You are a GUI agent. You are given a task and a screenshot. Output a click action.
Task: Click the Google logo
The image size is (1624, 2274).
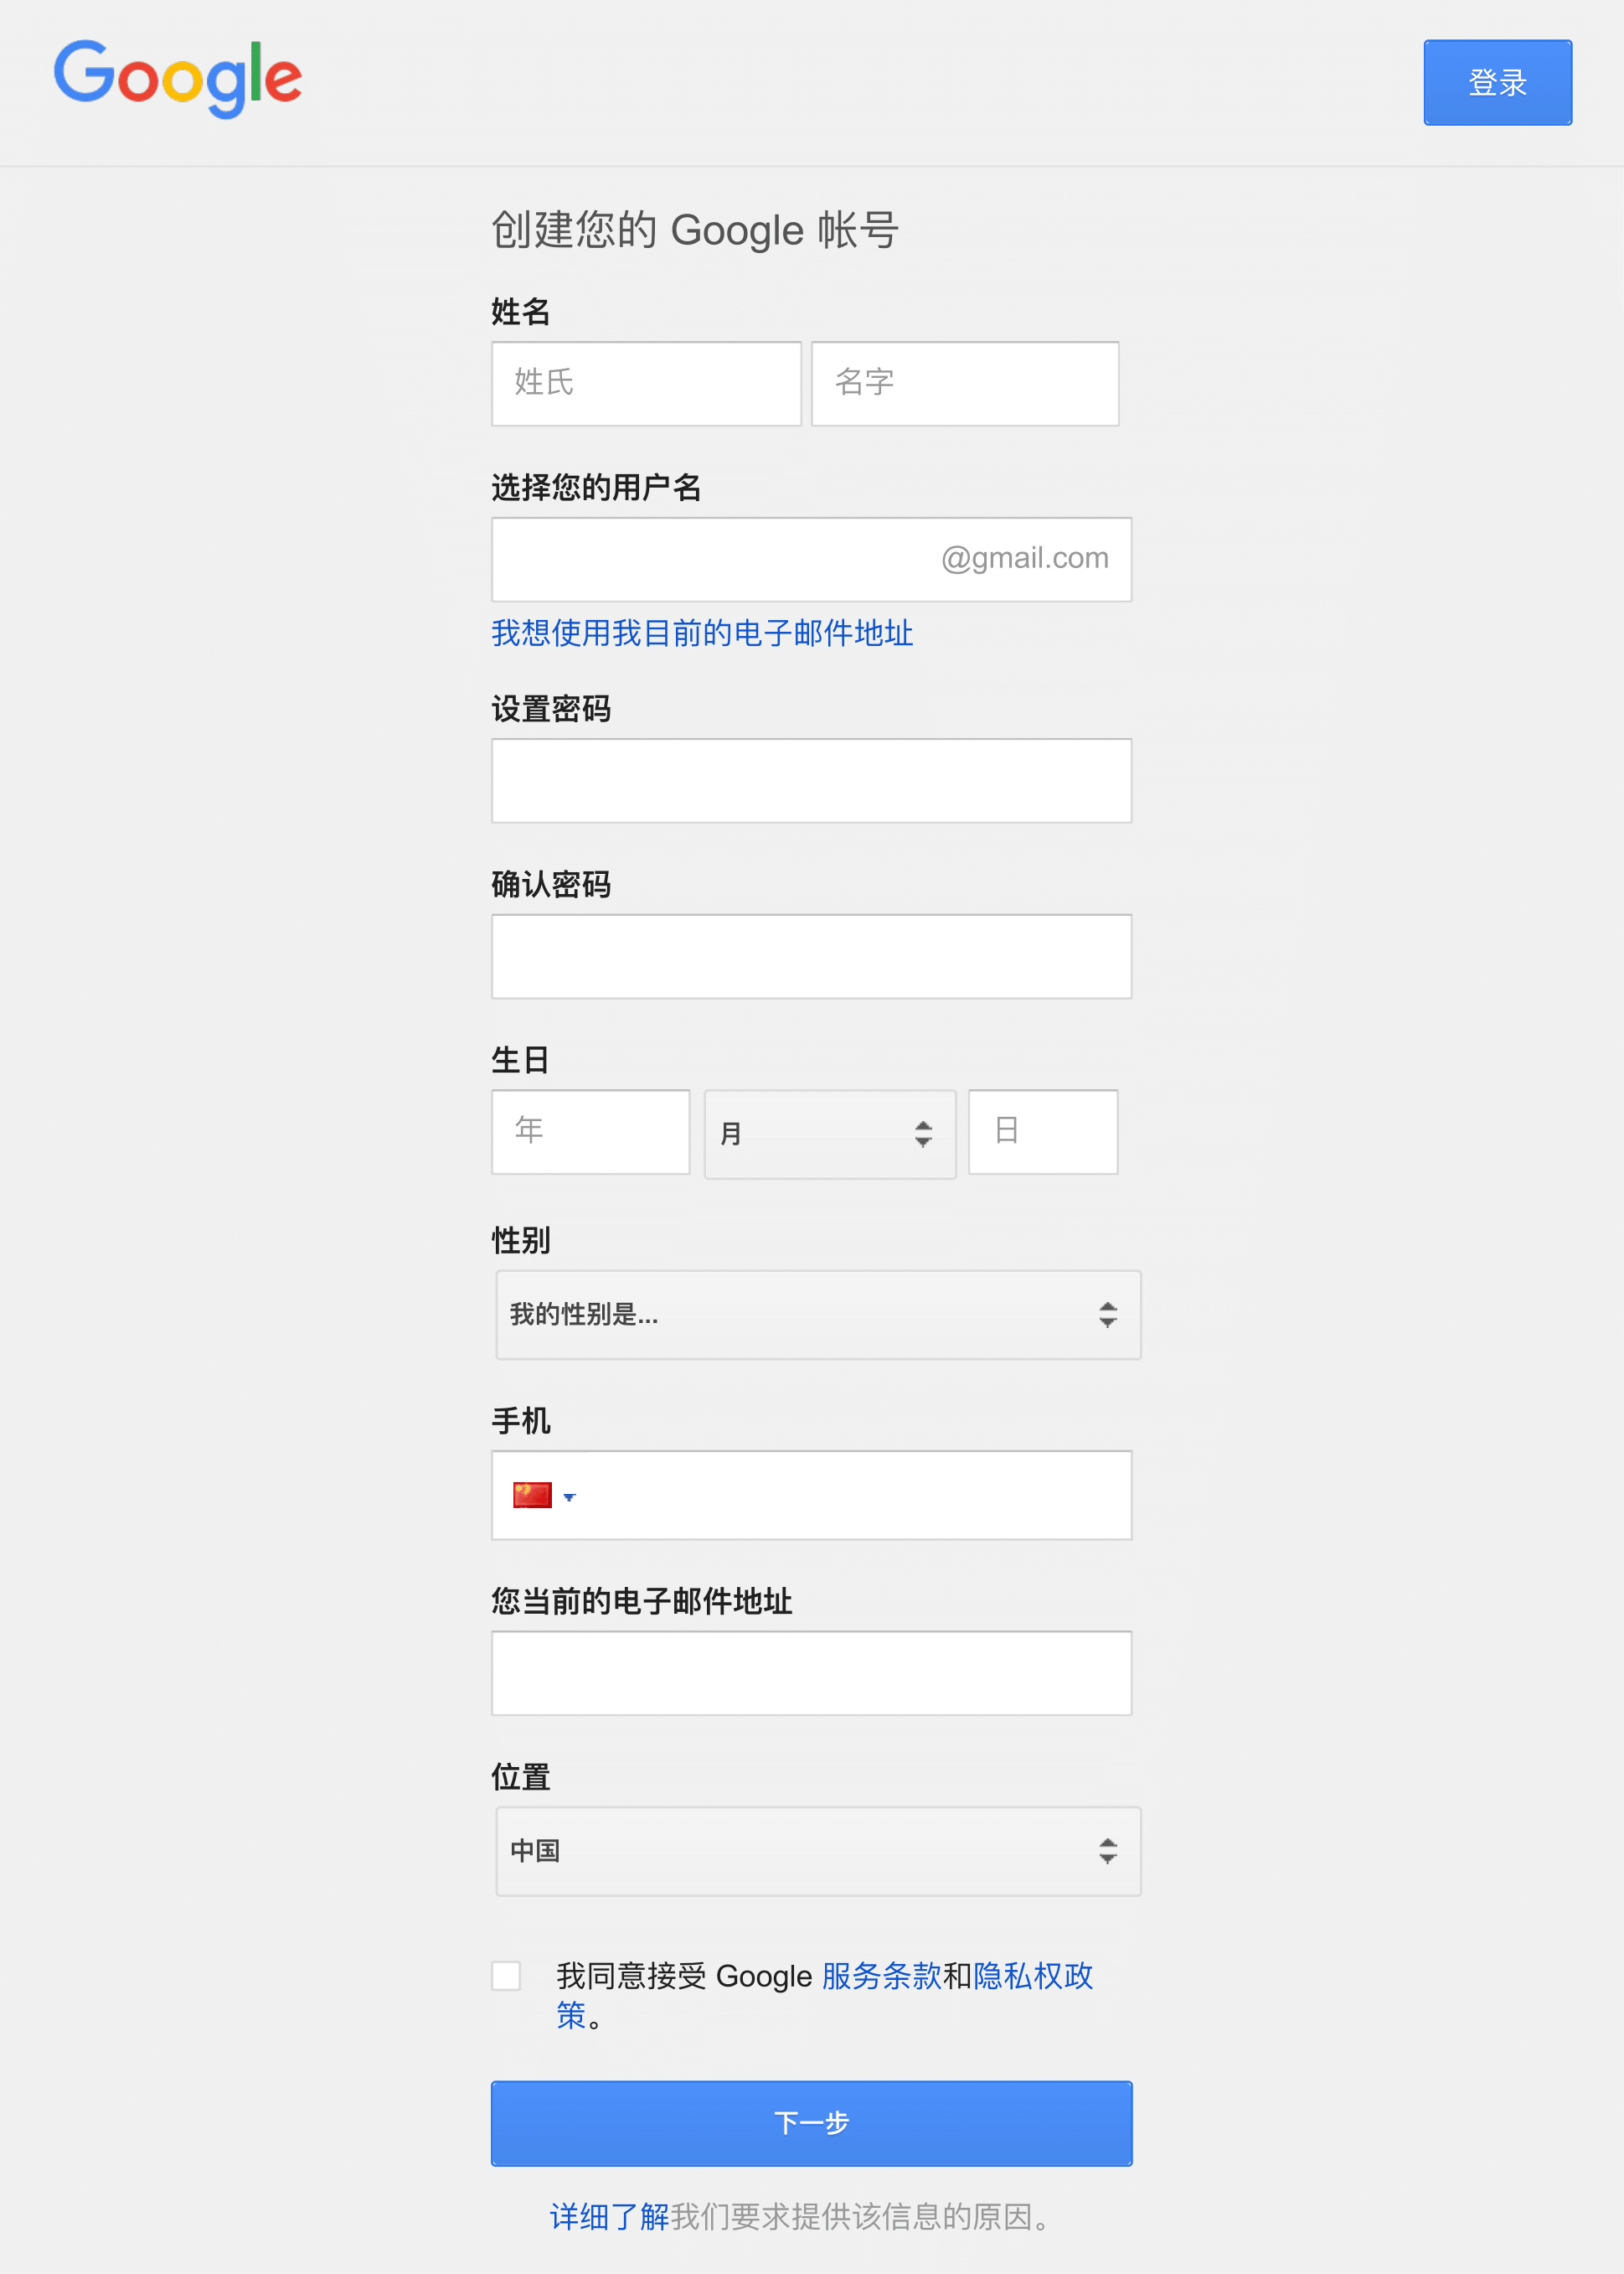coord(178,78)
